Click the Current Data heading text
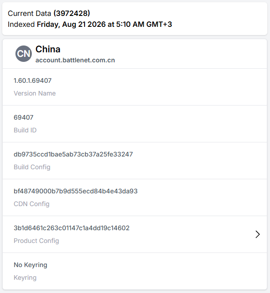Viewport: 270px width, 293px height. click(29, 13)
